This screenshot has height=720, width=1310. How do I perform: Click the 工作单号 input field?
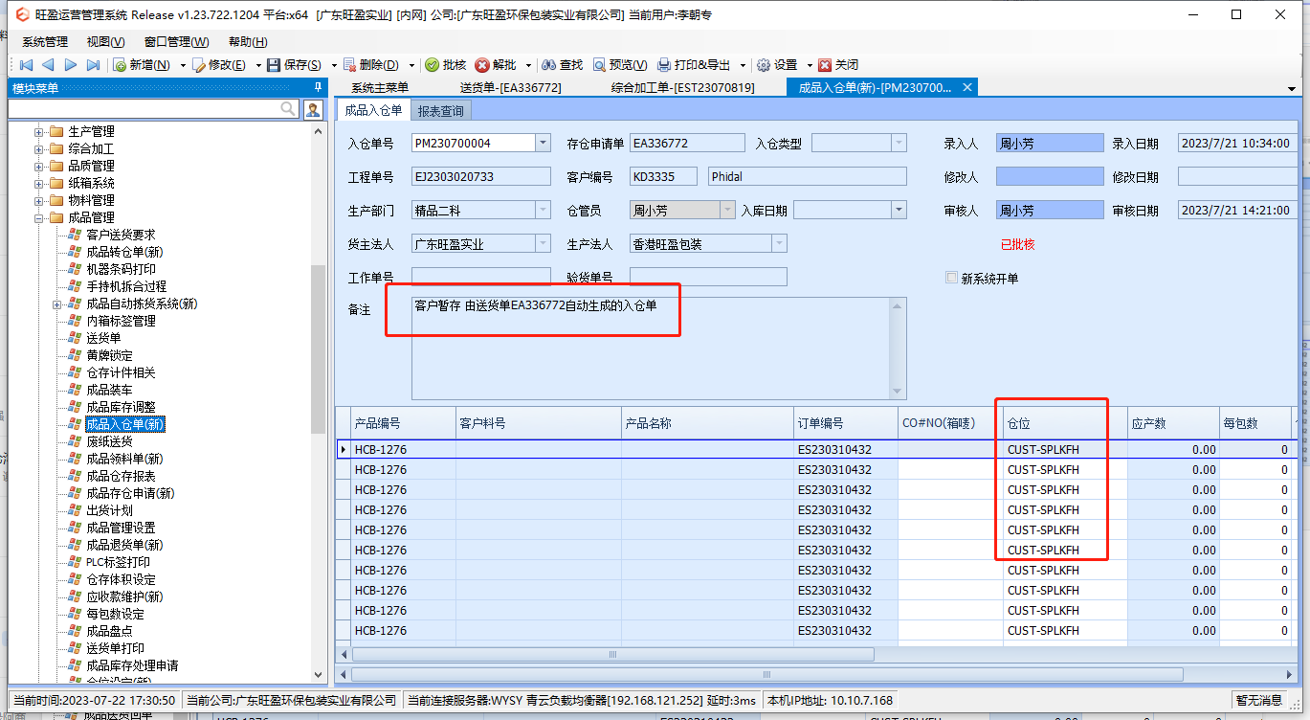[481, 278]
